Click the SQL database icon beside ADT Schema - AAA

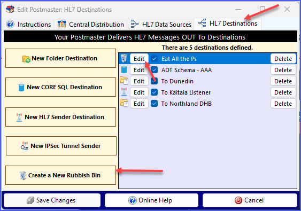(124, 69)
